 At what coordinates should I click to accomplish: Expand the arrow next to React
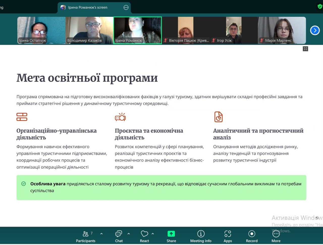tap(153, 234)
